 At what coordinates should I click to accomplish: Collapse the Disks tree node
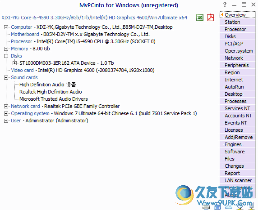pyautogui.click(x=6, y=56)
